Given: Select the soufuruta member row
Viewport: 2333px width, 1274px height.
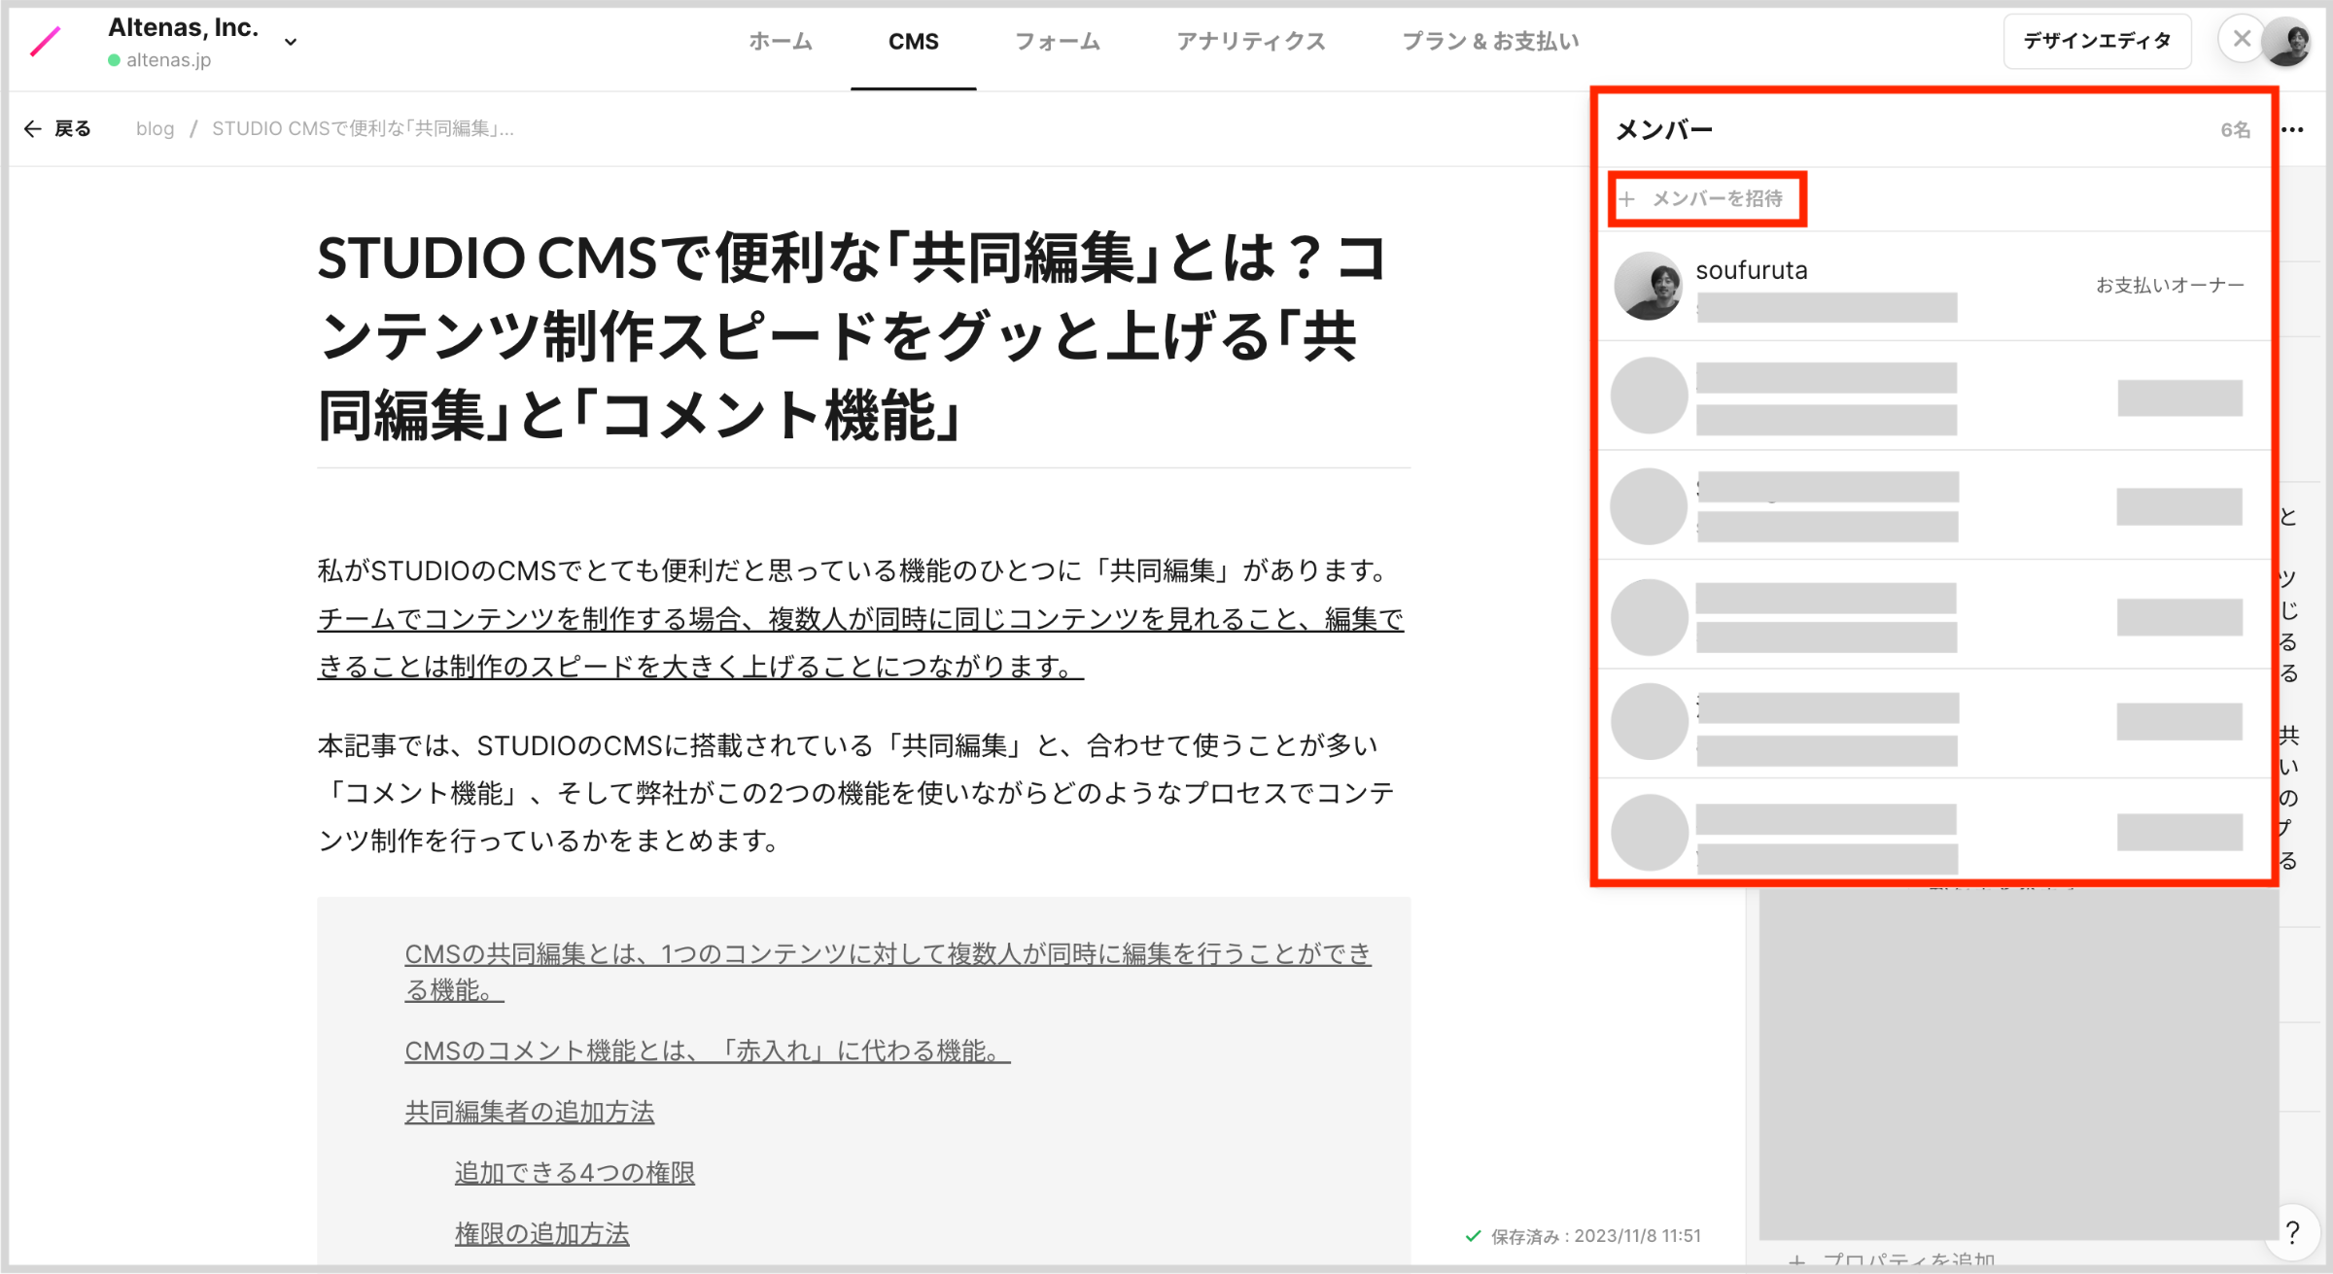Looking at the screenshot, I should [1934, 287].
